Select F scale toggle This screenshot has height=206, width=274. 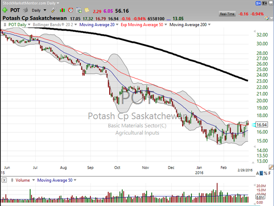click(x=270, y=173)
